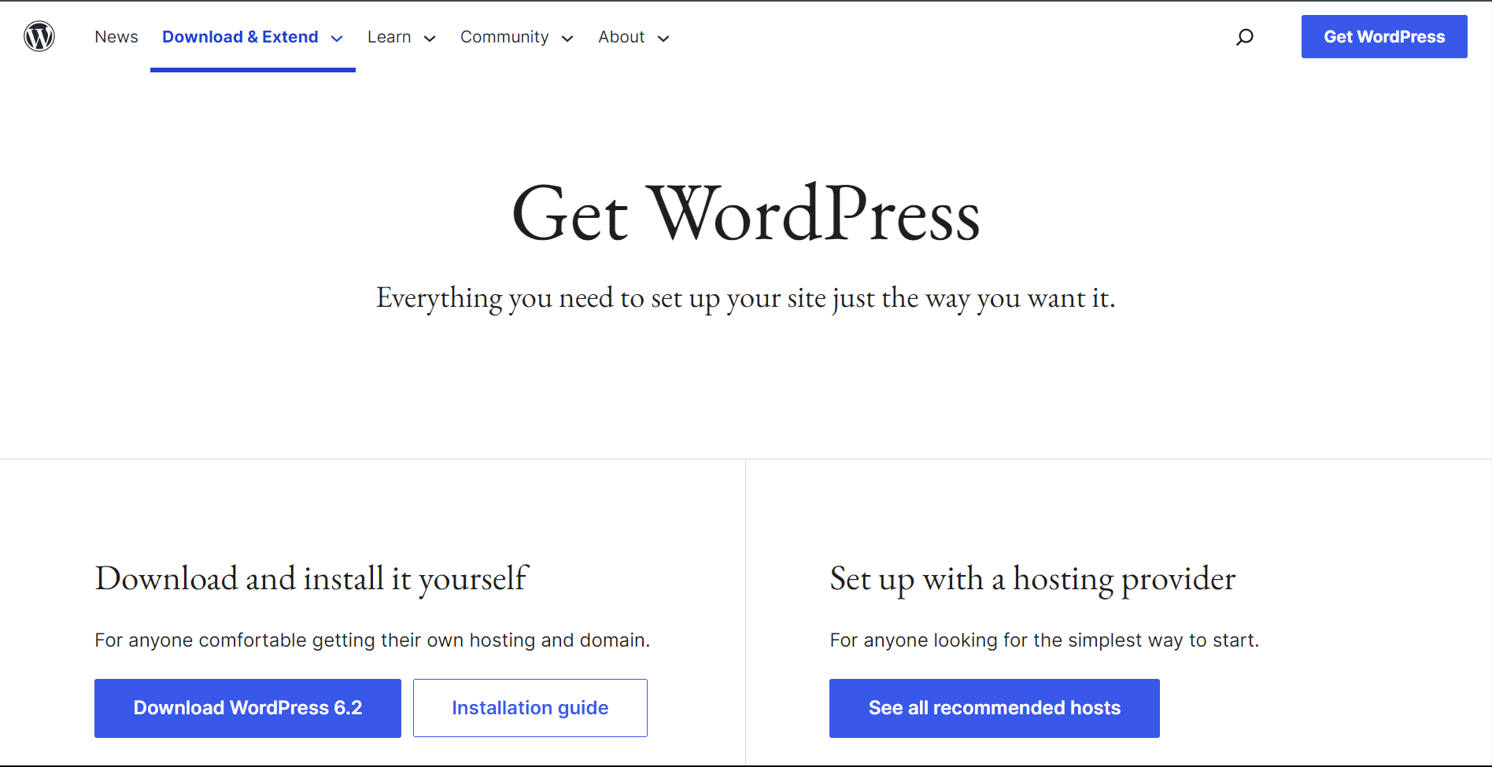
Task: Expand the Download & Extend chevron
Action: (337, 39)
